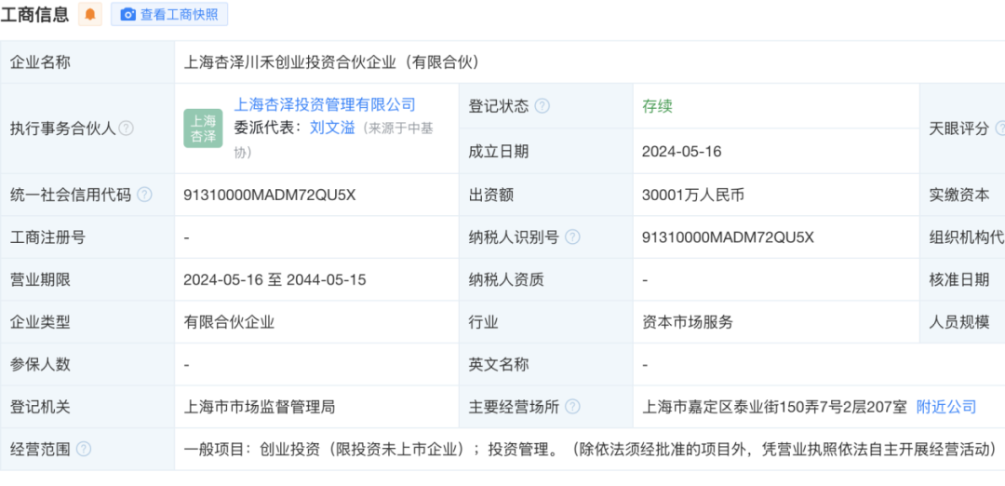Select business term 2024-05-16 至 2044-05-15
The height and width of the screenshot is (486, 1005).
click(275, 280)
